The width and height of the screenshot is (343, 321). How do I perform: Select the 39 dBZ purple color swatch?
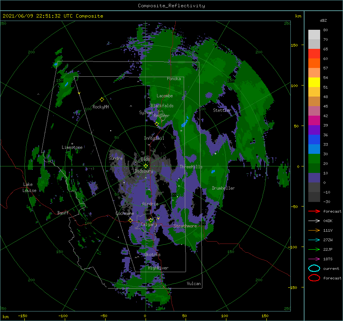[x=314, y=130]
